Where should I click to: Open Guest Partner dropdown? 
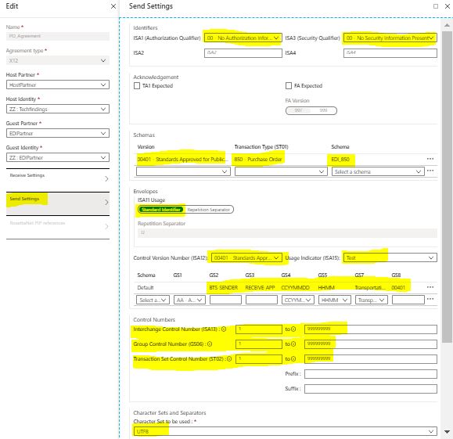tap(58, 133)
